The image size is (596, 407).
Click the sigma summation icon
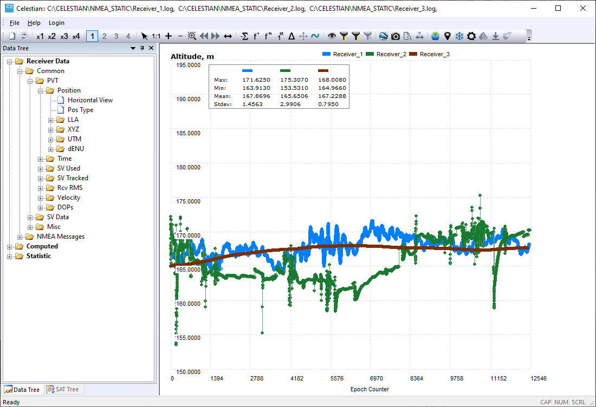tap(244, 36)
